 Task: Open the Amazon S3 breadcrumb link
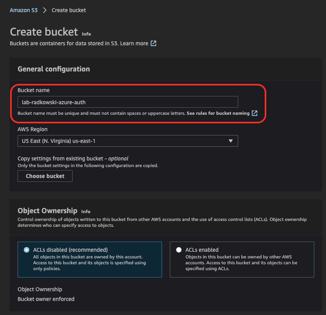(x=23, y=10)
